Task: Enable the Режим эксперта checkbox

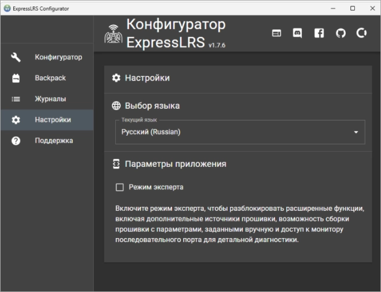Action: (x=119, y=187)
